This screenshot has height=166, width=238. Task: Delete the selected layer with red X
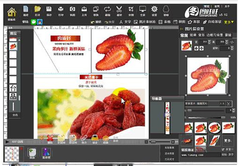(50, 139)
